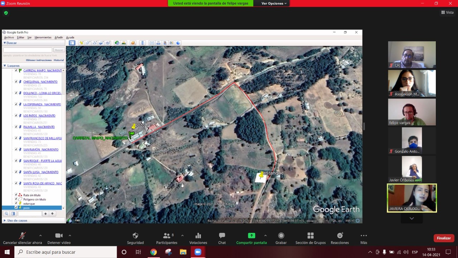Uncheck Polígono sin título checkbox

pyautogui.click(x=16, y=199)
